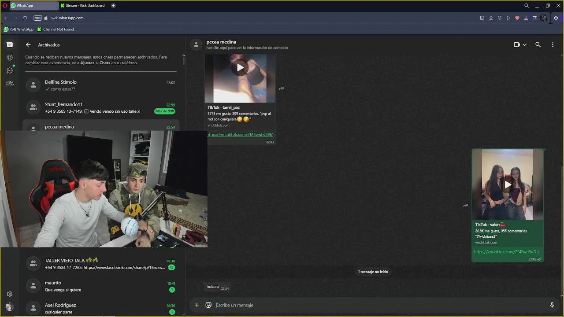
Task: Open profile avatar at the sidebar bottom
Action: tap(10, 306)
